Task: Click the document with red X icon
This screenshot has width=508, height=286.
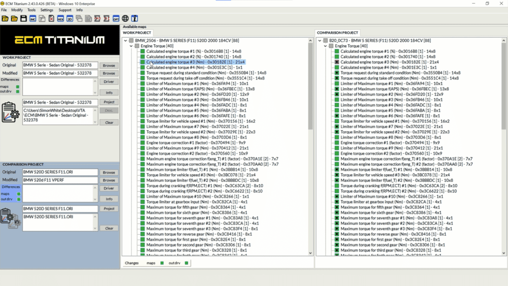Action: coord(51,19)
